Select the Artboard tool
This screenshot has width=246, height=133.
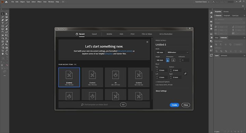click(x=3, y=51)
